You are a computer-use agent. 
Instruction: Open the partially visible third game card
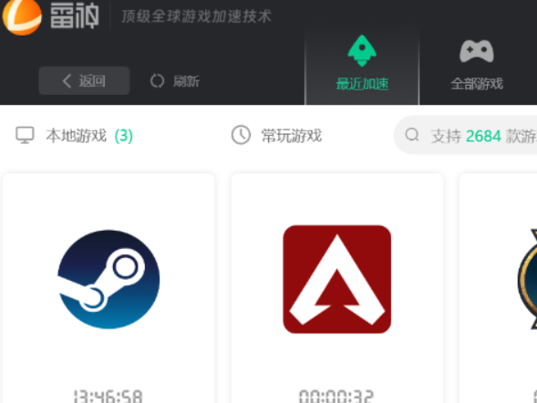(498, 288)
